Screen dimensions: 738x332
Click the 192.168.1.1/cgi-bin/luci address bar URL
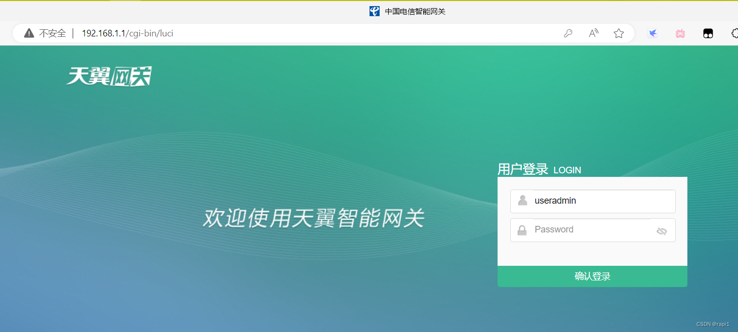[128, 33]
